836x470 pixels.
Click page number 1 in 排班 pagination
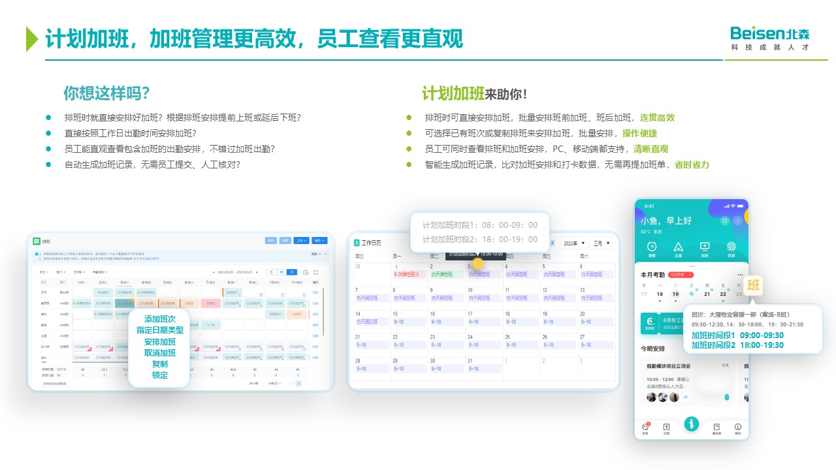pyautogui.click(x=298, y=383)
